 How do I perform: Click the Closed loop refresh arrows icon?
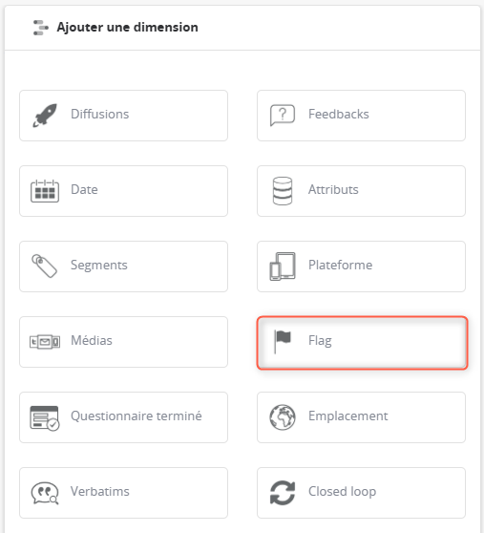[283, 493]
